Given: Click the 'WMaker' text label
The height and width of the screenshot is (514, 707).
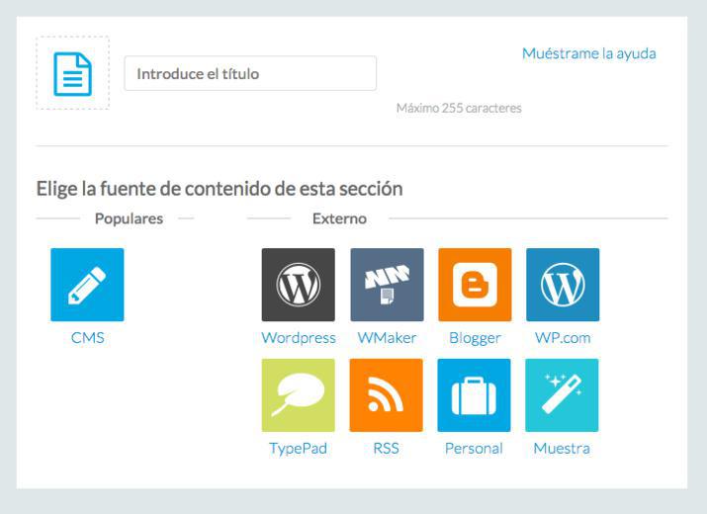Looking at the screenshot, I should point(387,338).
